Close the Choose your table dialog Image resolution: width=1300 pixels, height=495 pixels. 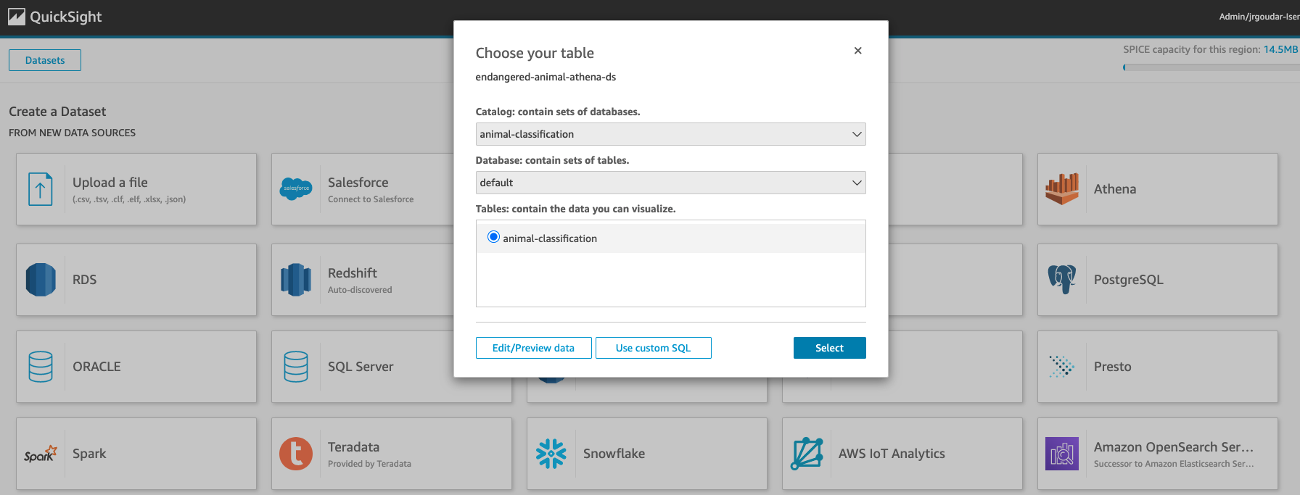[858, 51]
